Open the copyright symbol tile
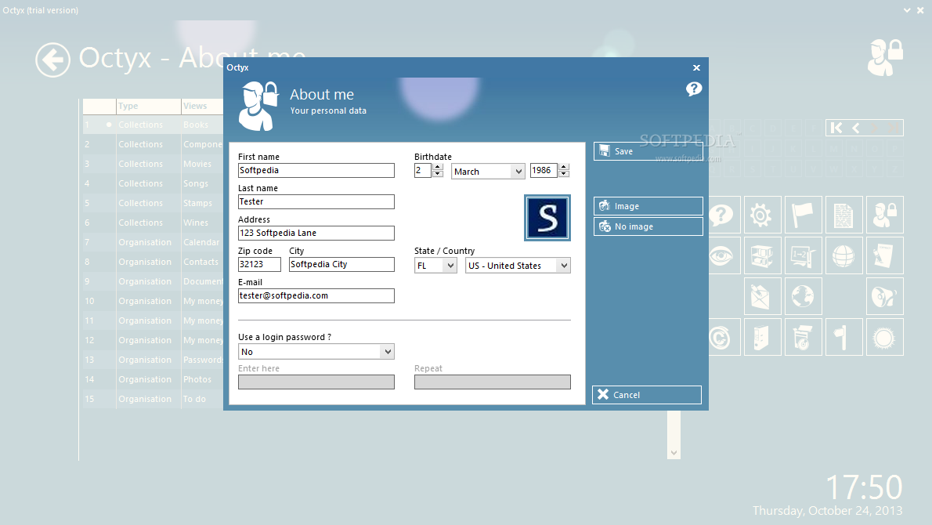Viewport: 932px width, 525px height. click(x=722, y=337)
